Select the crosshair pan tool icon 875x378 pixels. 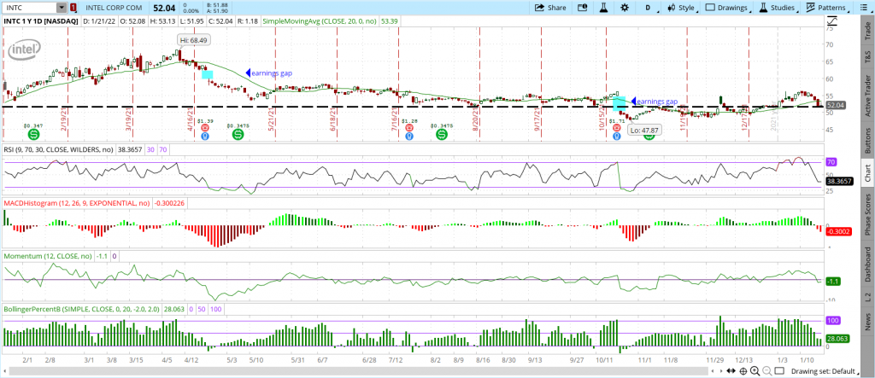coord(743,371)
